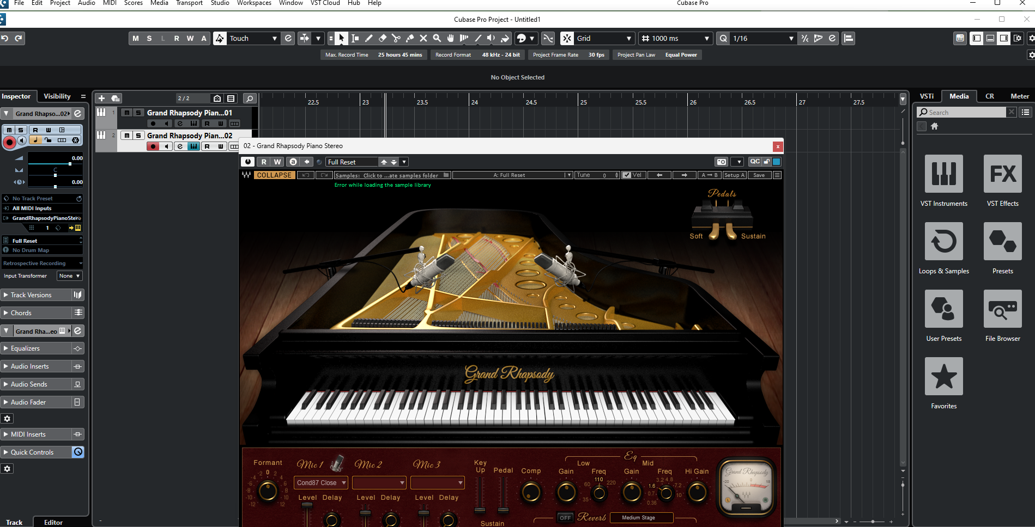Click the COLLAPSE button in plugin
This screenshot has height=527, width=1035.
tap(274, 175)
